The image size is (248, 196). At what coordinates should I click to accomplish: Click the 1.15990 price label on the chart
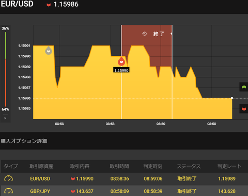(x=121, y=70)
